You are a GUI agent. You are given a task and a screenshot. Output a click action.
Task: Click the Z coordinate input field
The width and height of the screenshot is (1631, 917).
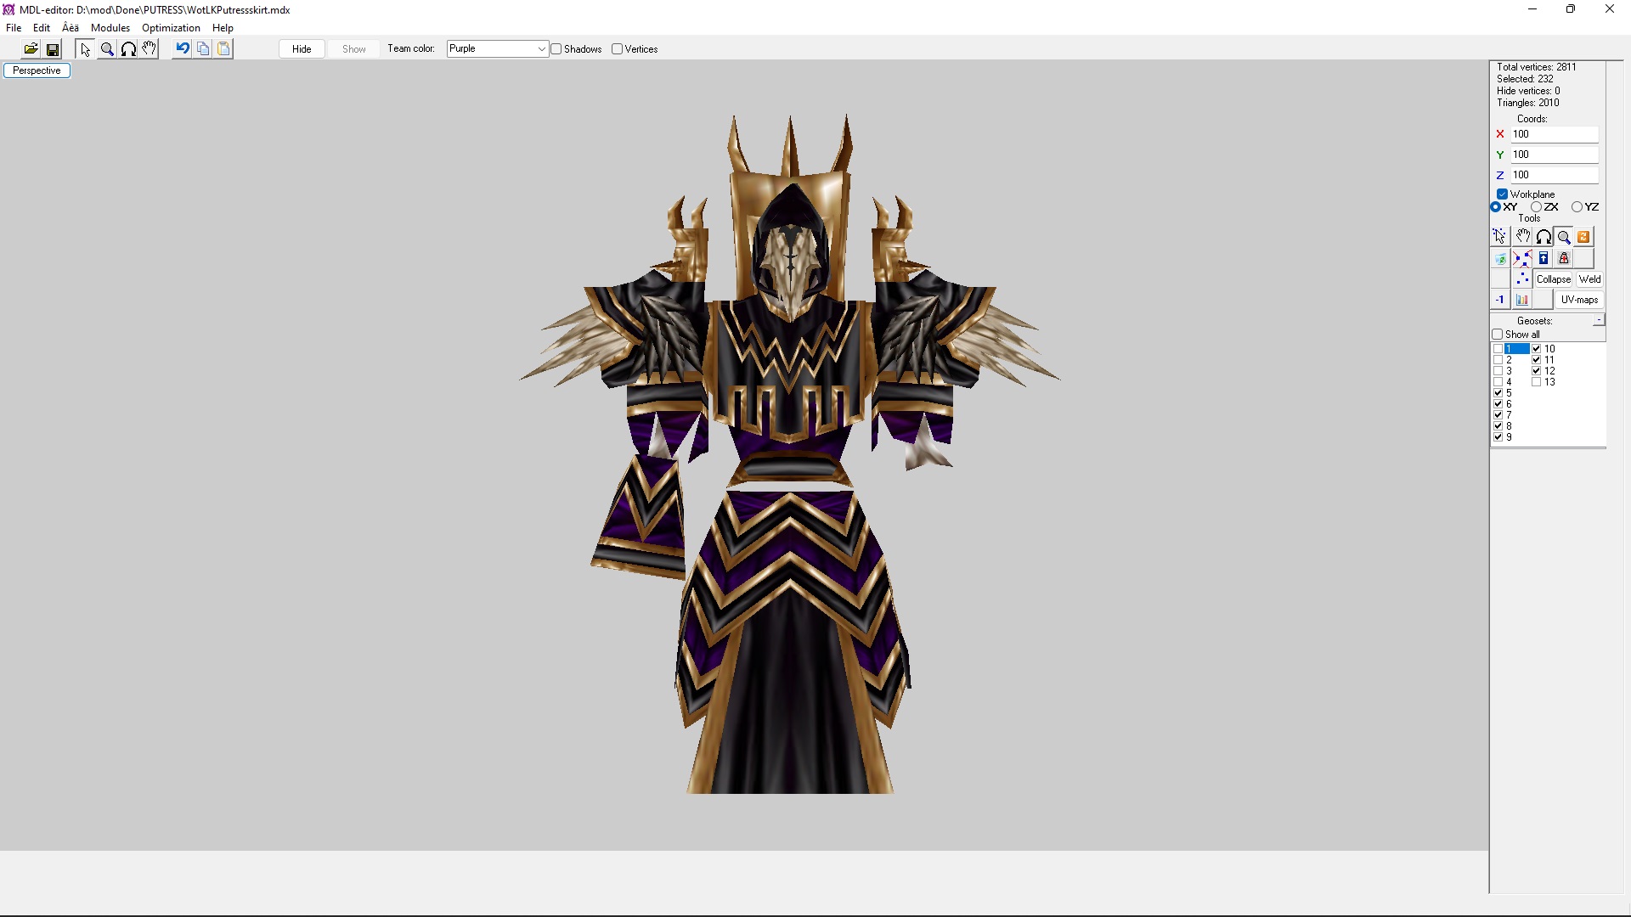click(1555, 175)
